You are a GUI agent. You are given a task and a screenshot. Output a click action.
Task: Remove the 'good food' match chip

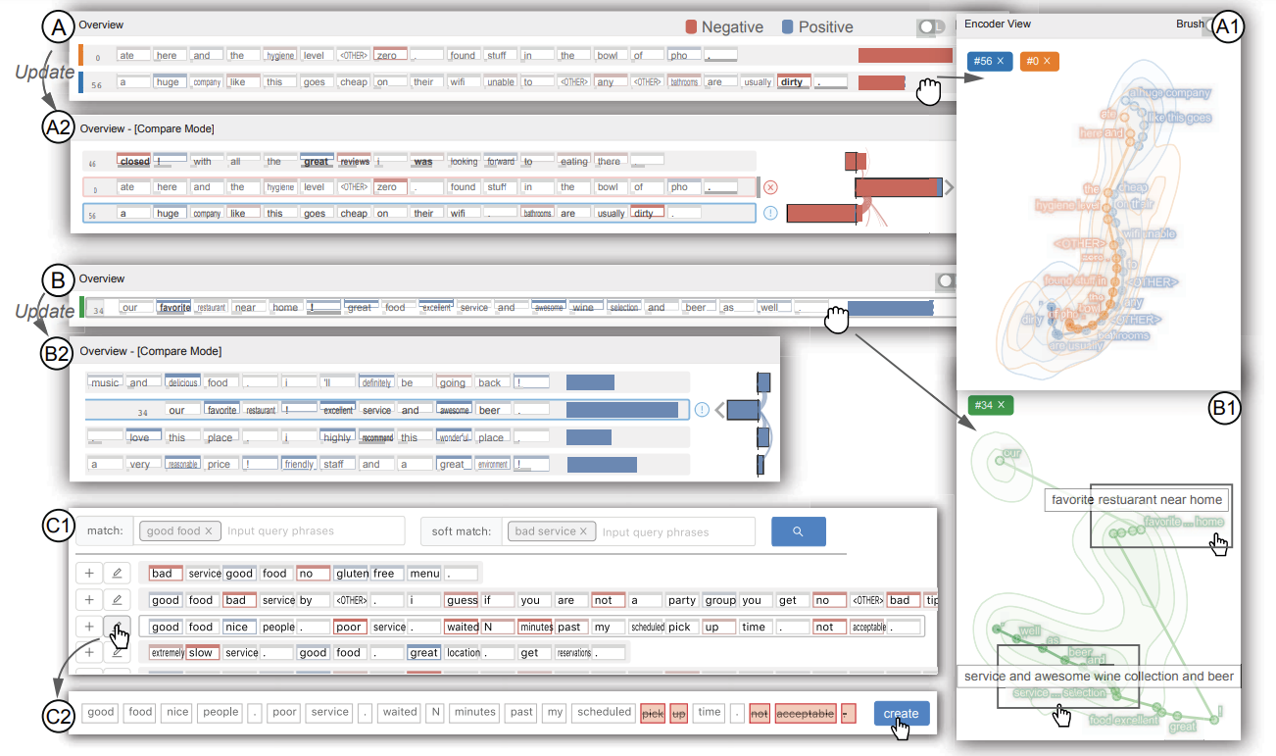[x=209, y=531]
